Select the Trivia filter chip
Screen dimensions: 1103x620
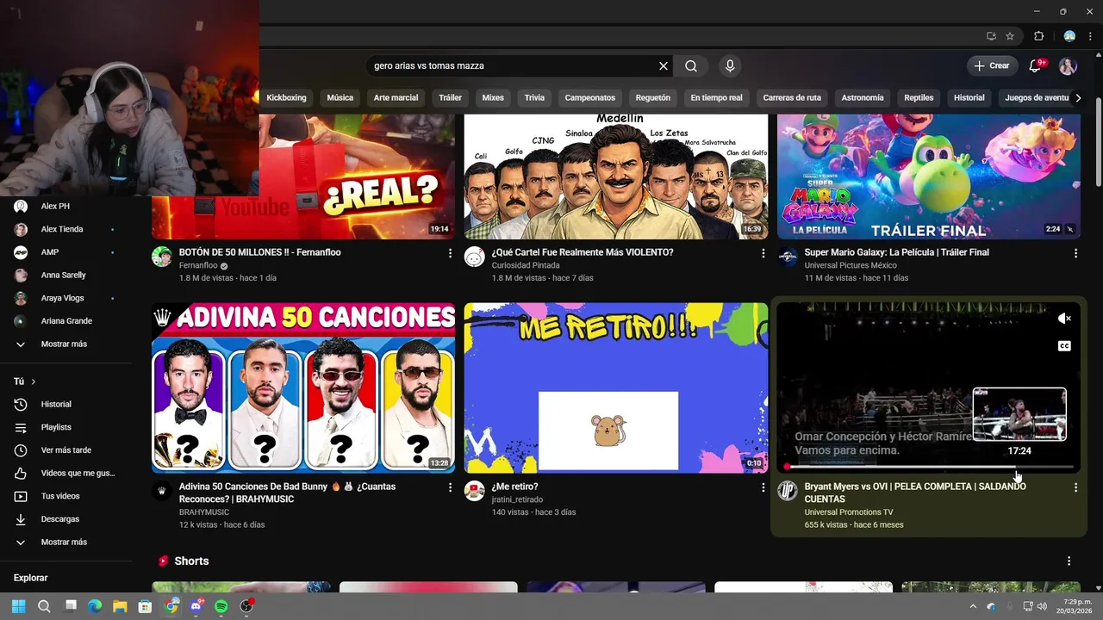pyautogui.click(x=534, y=98)
